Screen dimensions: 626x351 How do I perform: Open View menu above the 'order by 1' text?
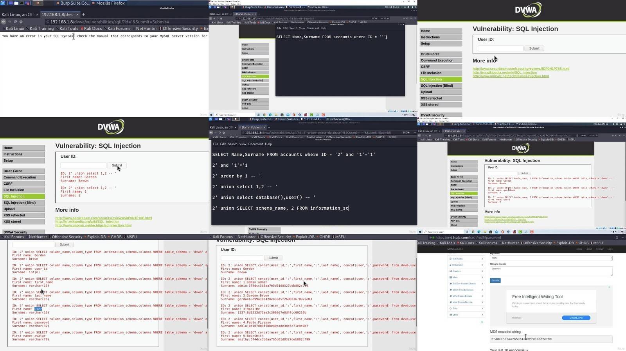pos(243,144)
